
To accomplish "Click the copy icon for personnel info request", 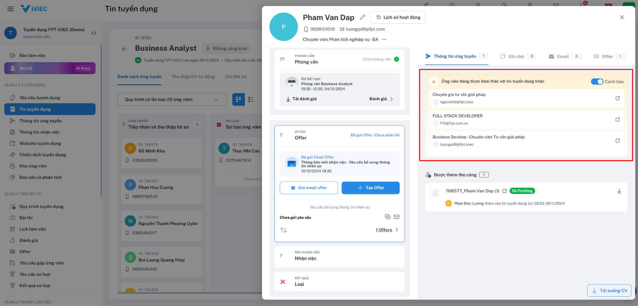I will click(388, 217).
